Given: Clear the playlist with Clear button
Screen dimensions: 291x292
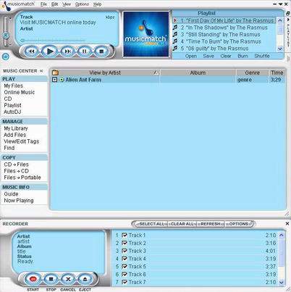Looking at the screenshot, I should click(226, 56).
